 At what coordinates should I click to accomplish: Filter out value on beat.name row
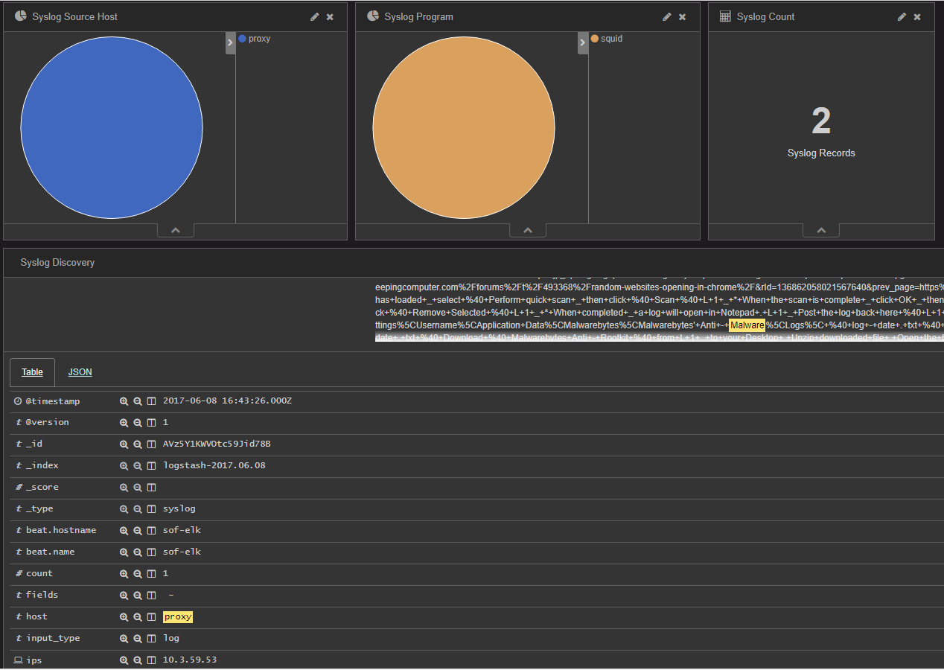pyautogui.click(x=138, y=552)
